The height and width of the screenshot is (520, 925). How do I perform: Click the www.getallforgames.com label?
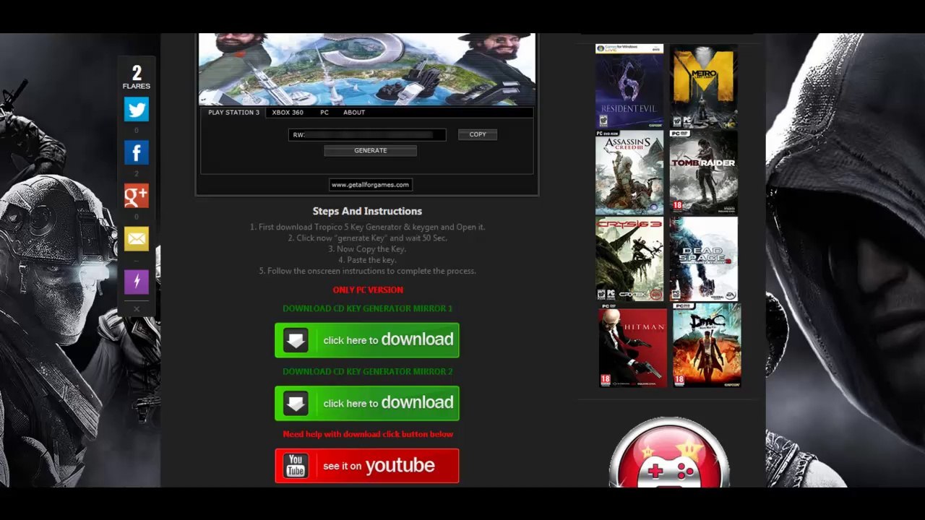(371, 185)
